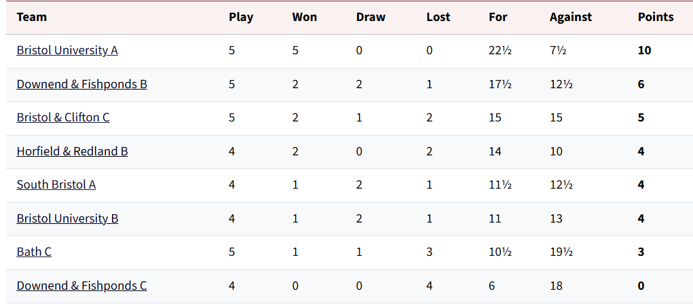Screen dimensions: 693x304
Task: Click the Bath C team link
Action: pos(34,252)
